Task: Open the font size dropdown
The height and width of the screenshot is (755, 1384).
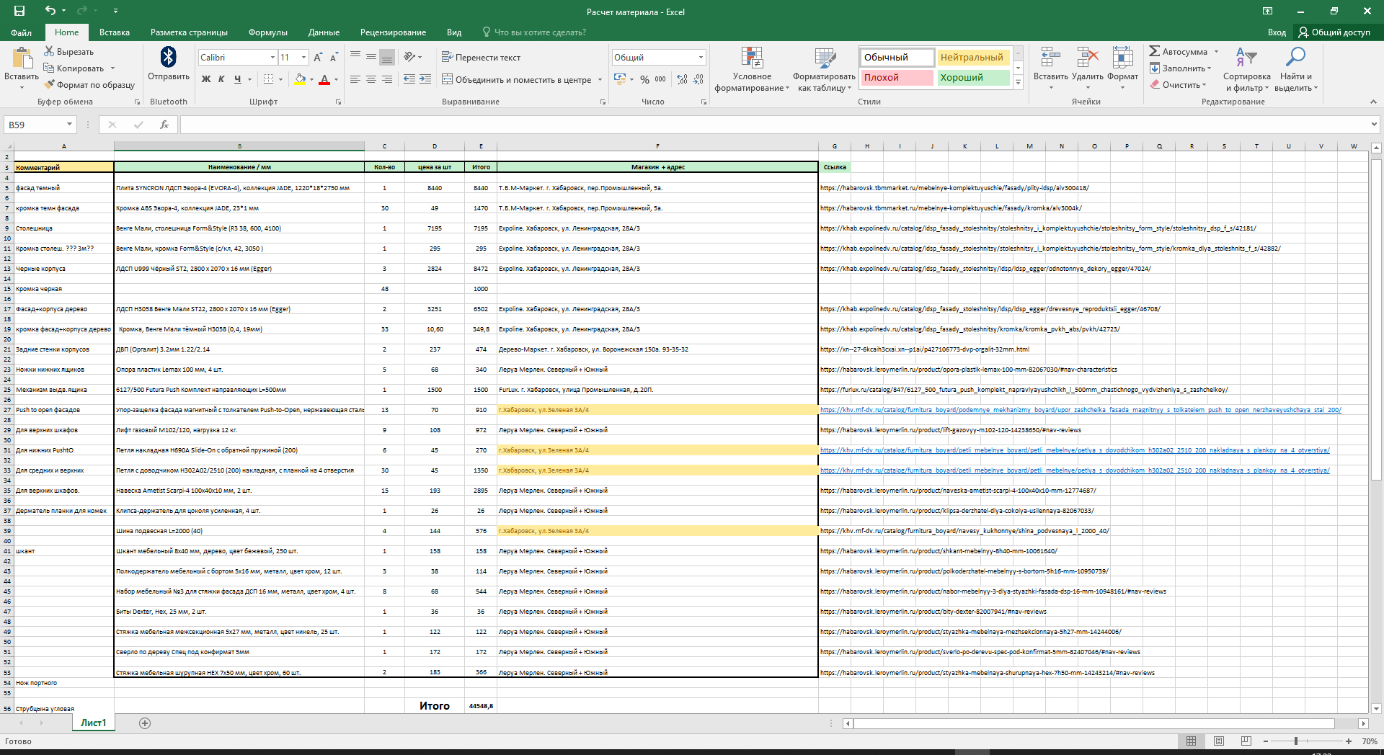Action: 303,57
